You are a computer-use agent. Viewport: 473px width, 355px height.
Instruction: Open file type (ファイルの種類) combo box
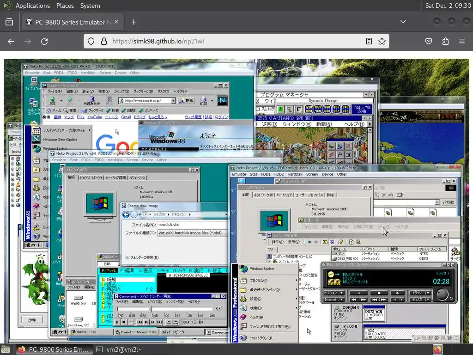tap(193, 233)
